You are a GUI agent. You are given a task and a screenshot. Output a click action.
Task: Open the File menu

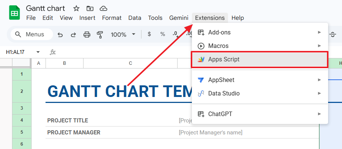pos(31,18)
